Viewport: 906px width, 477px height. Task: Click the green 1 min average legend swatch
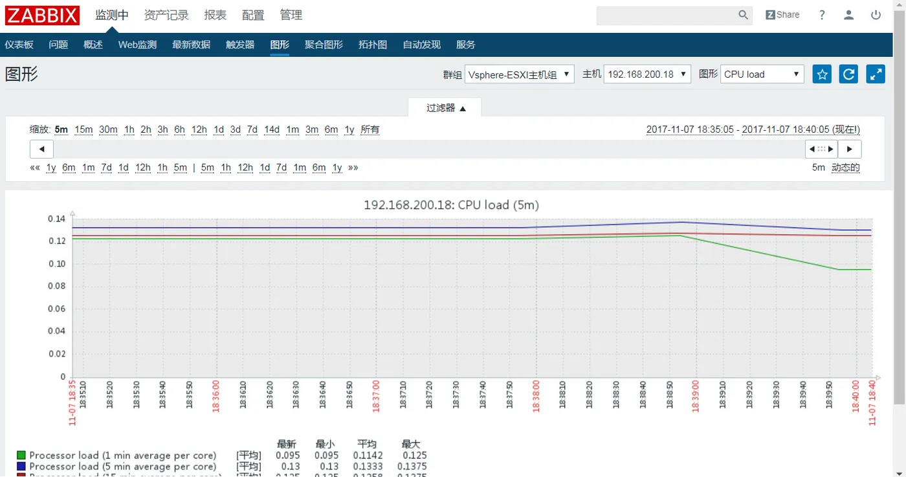21,456
